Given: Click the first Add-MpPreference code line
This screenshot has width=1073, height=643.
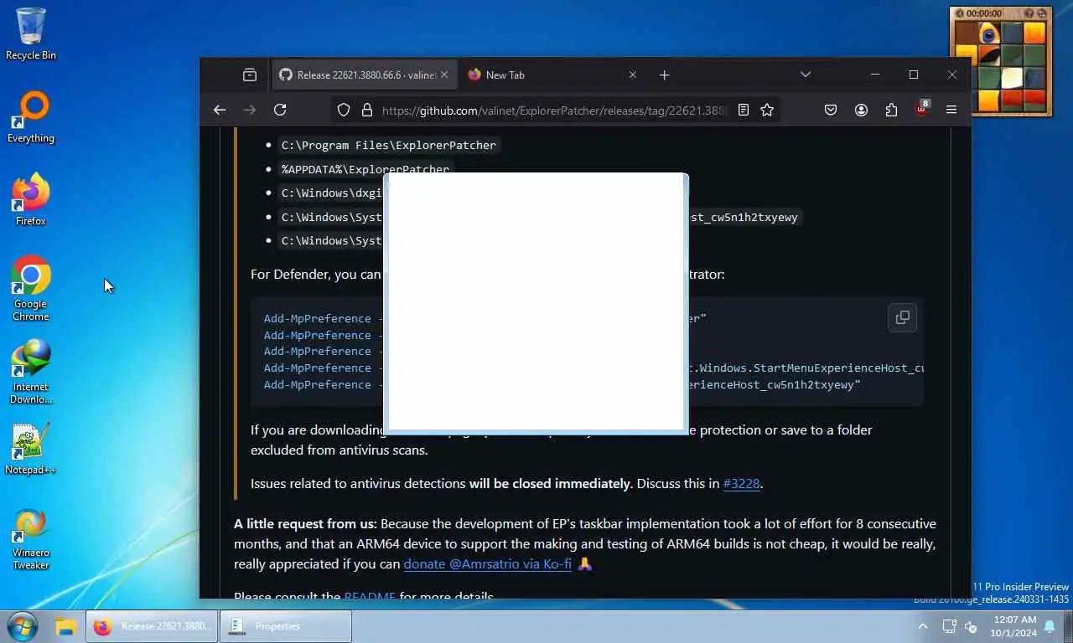Looking at the screenshot, I should point(317,318).
